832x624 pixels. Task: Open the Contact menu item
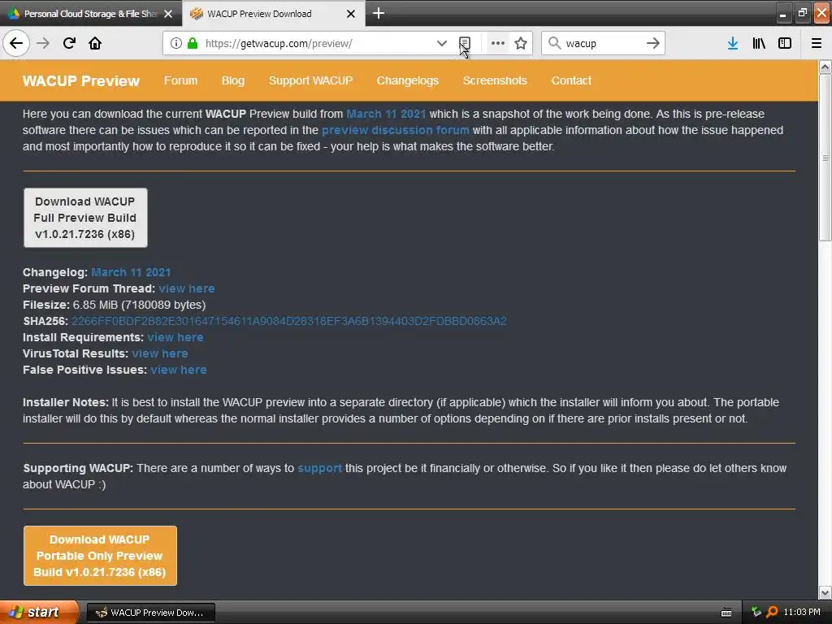coord(571,80)
